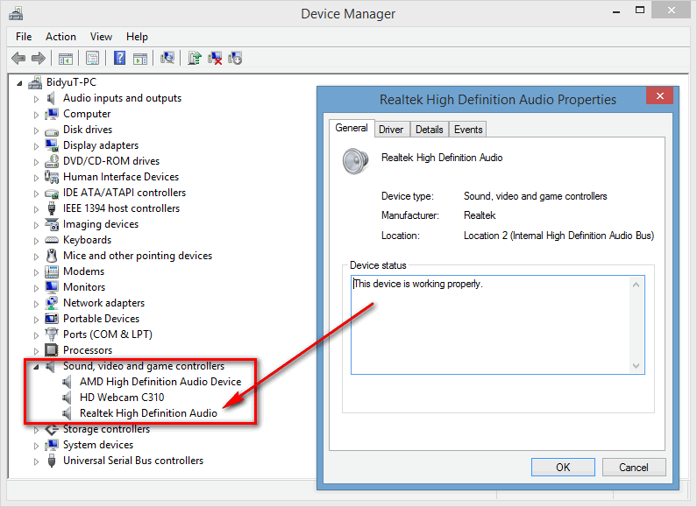The width and height of the screenshot is (697, 507).
Task: Expand the Universal Serial Bus controllers node
Action: (x=37, y=461)
